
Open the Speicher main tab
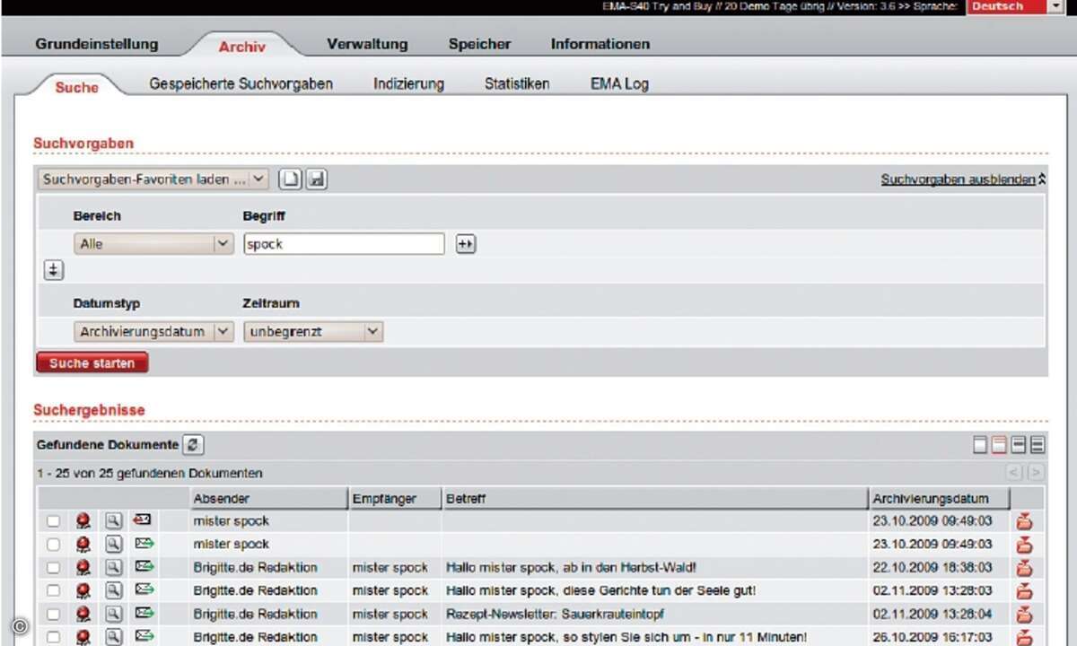tap(480, 44)
